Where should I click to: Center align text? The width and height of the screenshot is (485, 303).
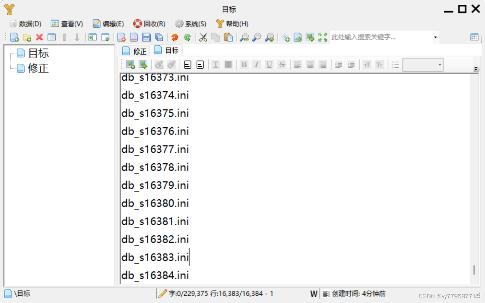[310, 65]
